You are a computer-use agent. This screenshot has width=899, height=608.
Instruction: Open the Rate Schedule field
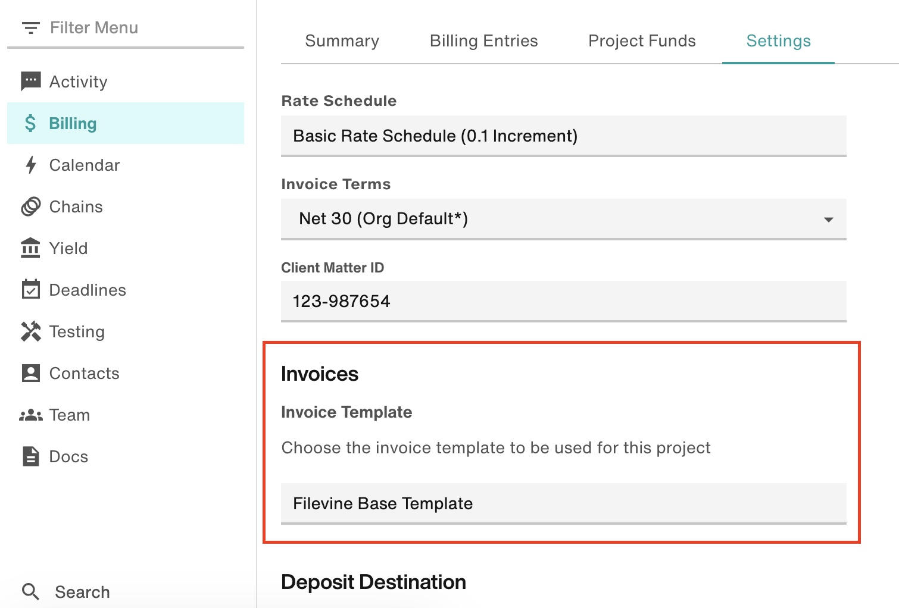click(x=564, y=136)
